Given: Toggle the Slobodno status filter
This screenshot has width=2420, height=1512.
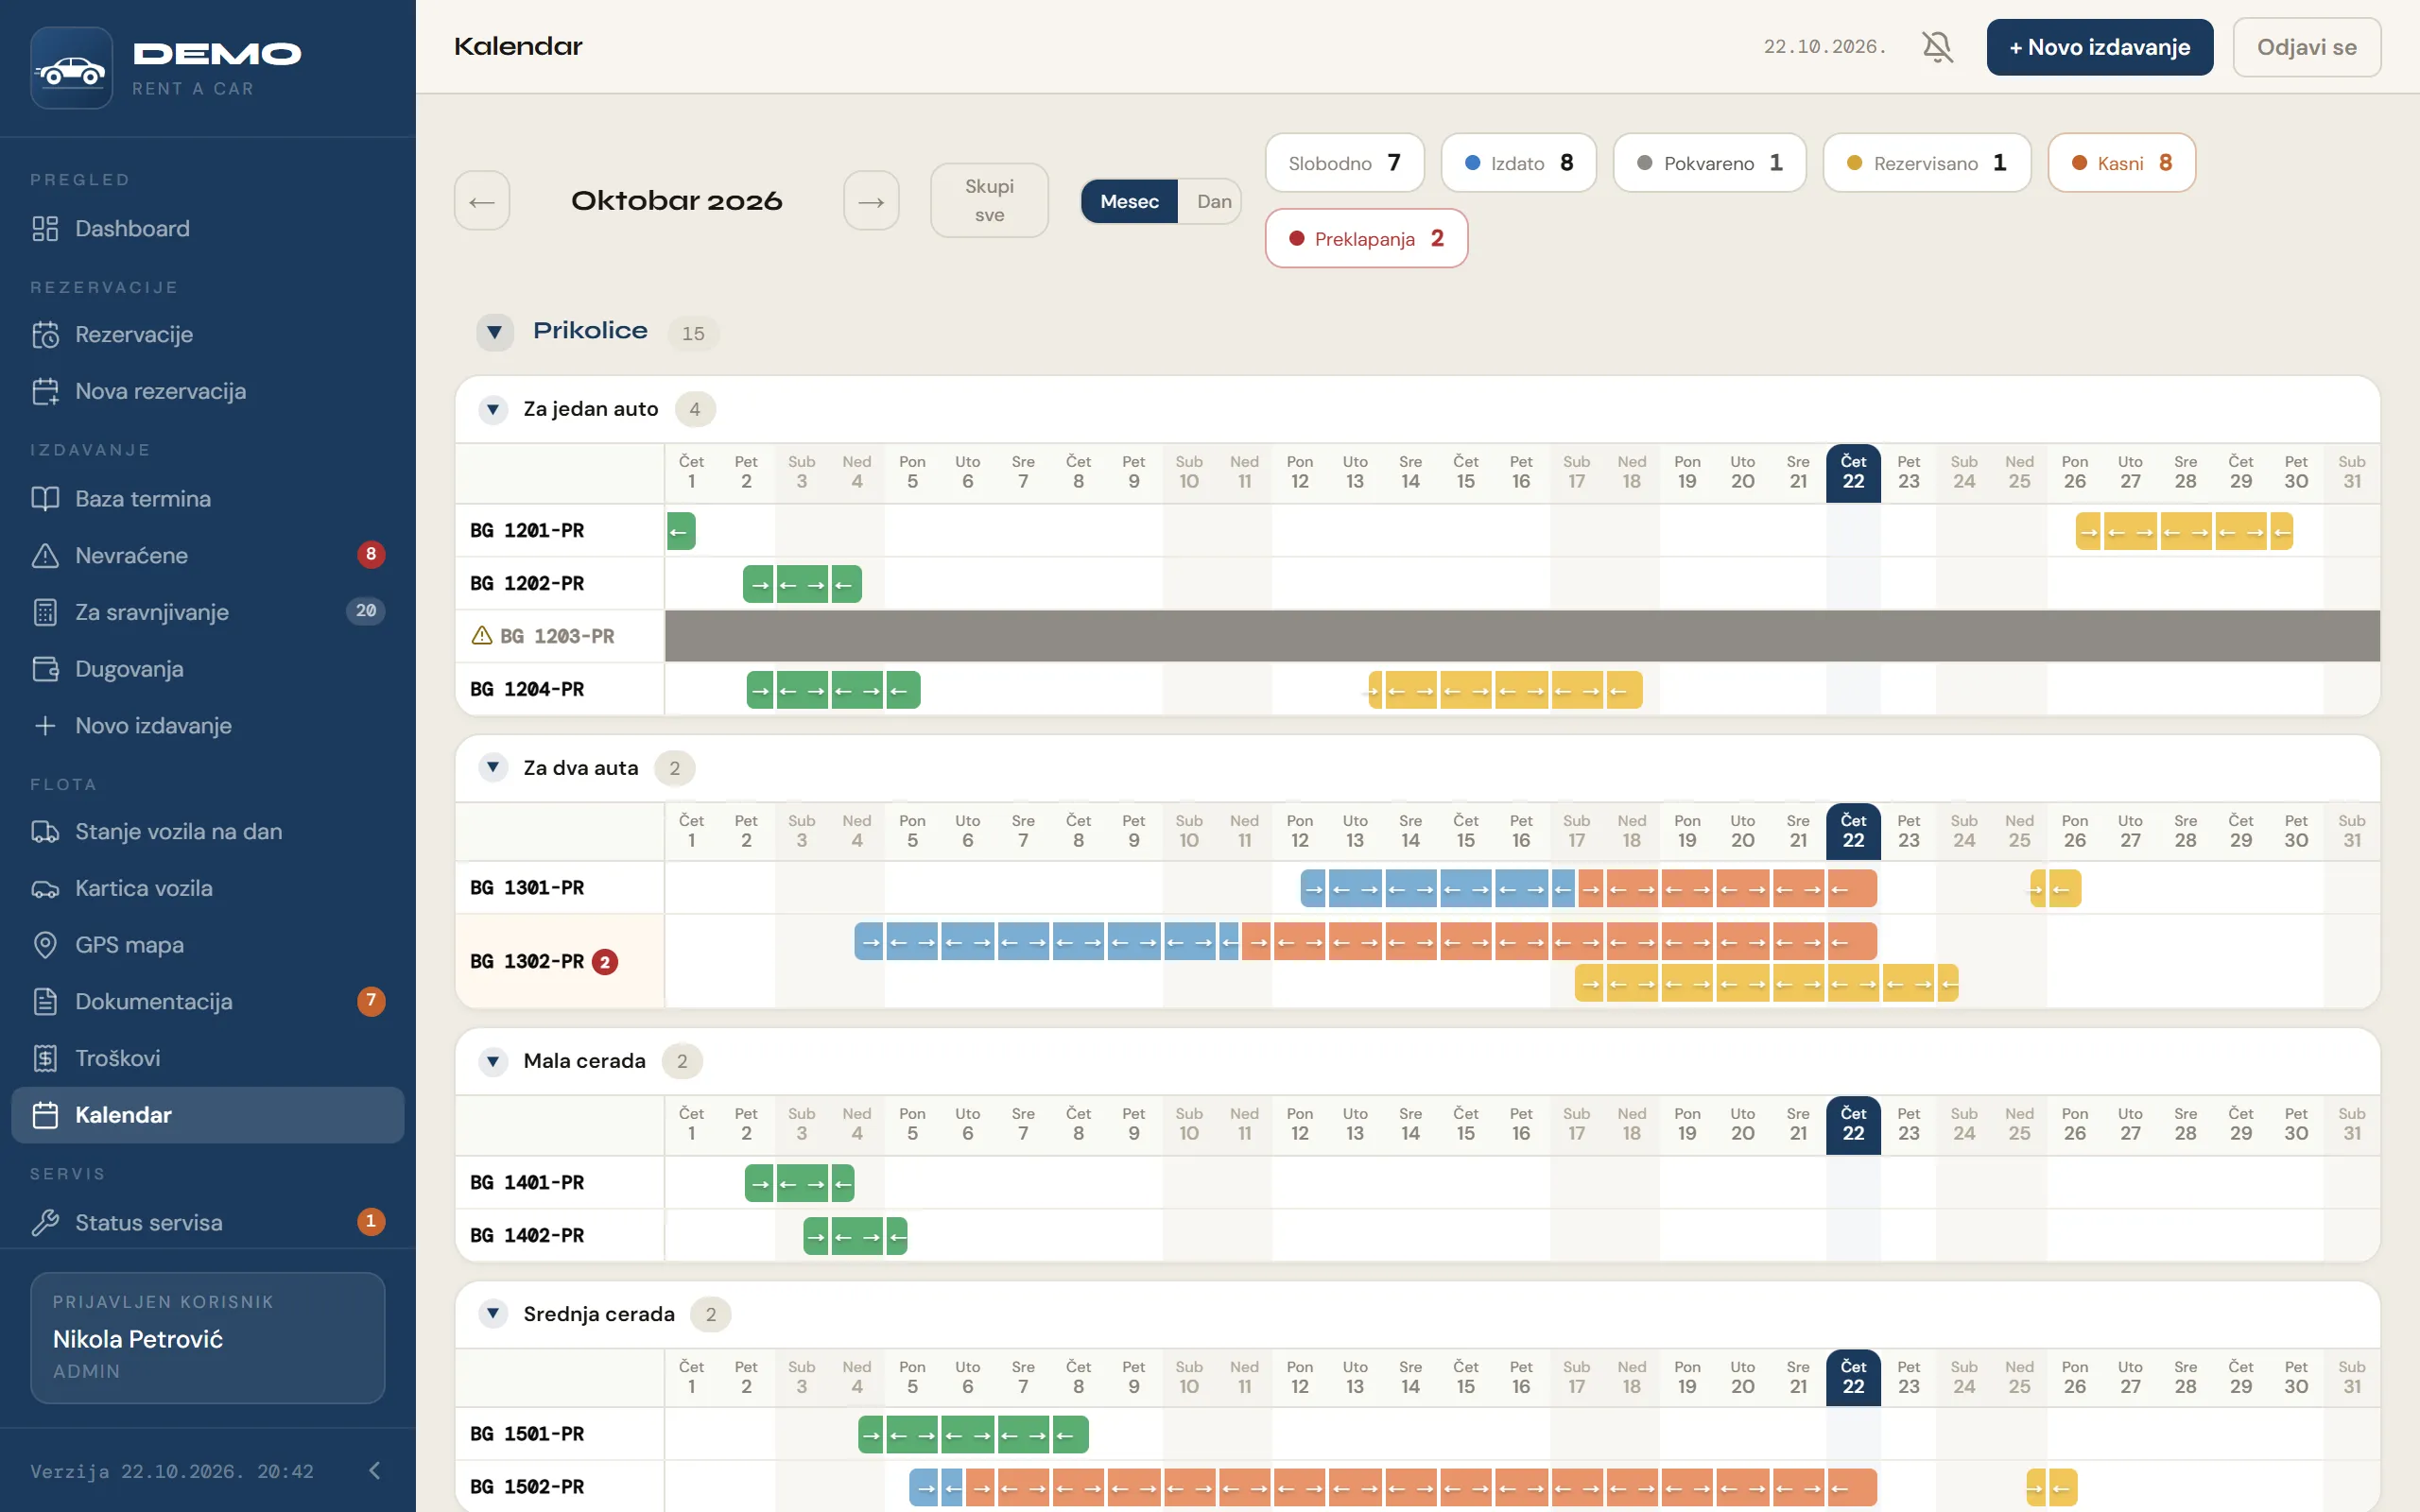Looking at the screenshot, I should [1344, 163].
